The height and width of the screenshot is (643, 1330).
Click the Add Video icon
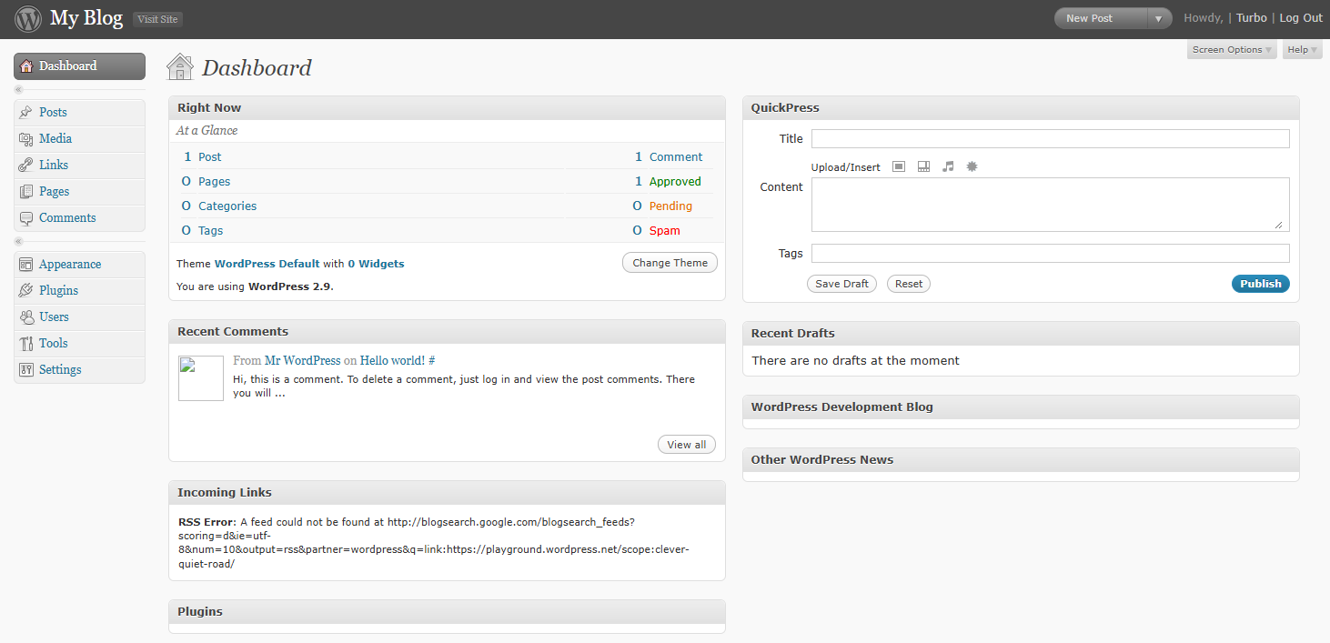(x=923, y=166)
